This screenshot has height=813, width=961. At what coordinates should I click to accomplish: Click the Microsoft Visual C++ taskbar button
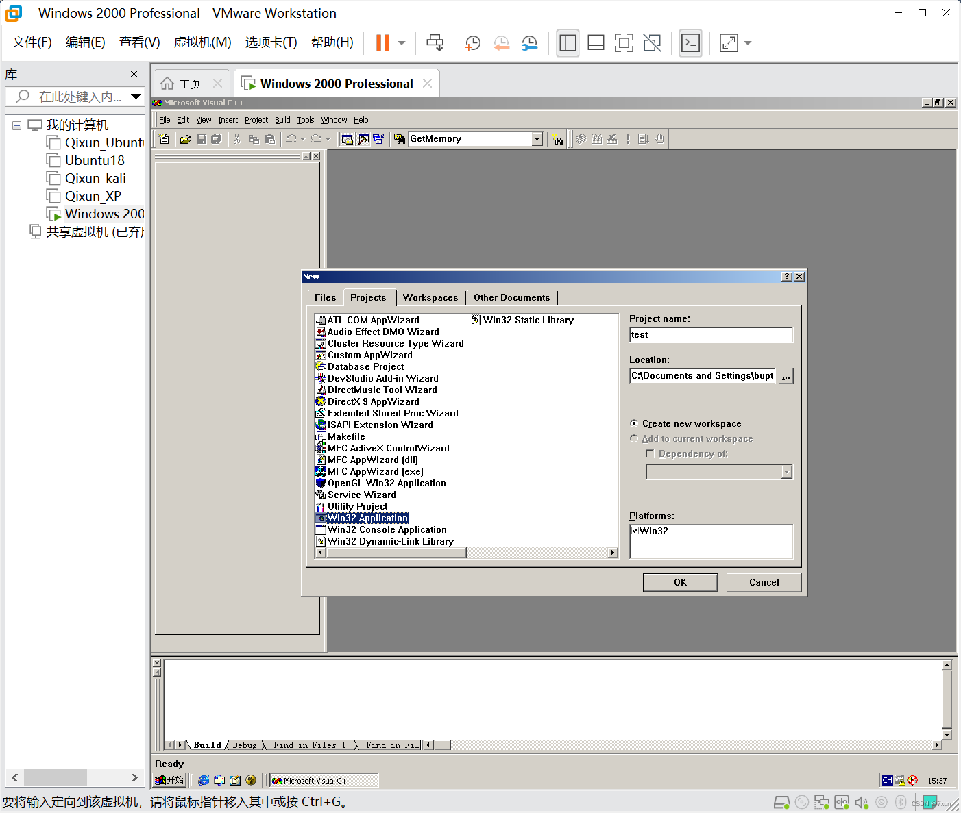[x=324, y=780]
